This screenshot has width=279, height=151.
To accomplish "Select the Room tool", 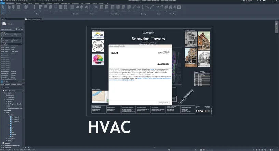I will point(102,7).
